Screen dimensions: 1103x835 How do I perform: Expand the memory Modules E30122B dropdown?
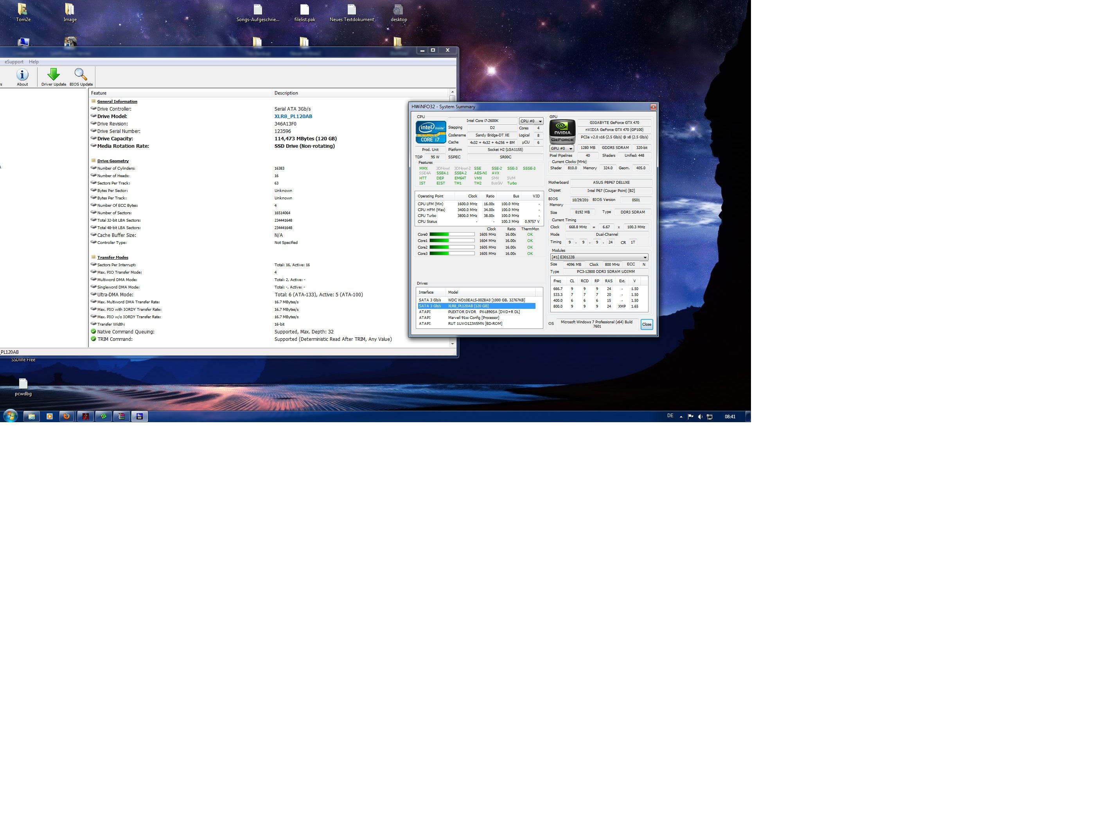pyautogui.click(x=598, y=257)
